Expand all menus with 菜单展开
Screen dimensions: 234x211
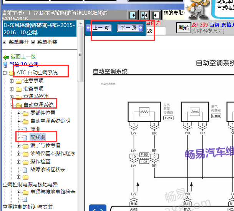[19, 42]
